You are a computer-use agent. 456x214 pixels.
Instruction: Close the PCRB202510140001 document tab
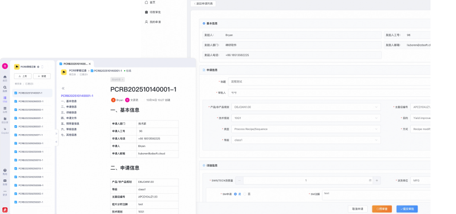90,63
